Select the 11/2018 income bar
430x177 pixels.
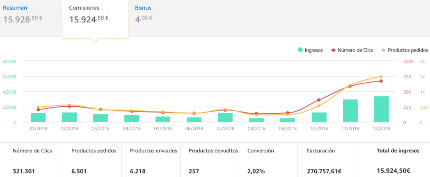click(x=350, y=111)
